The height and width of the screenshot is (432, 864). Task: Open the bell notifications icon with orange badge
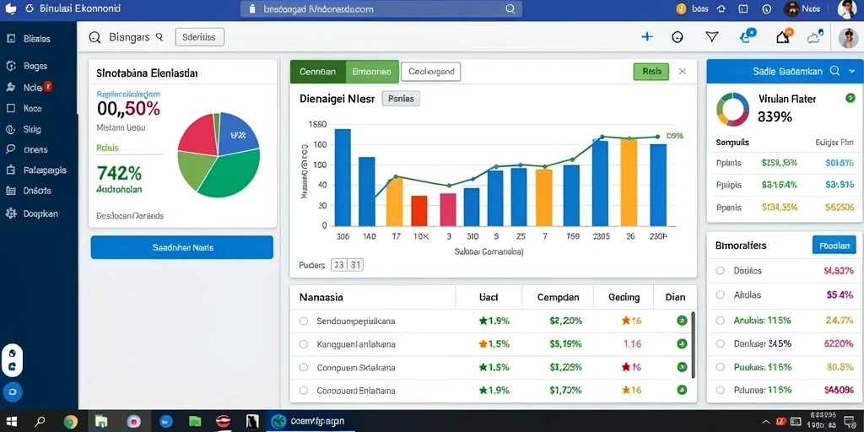784,36
